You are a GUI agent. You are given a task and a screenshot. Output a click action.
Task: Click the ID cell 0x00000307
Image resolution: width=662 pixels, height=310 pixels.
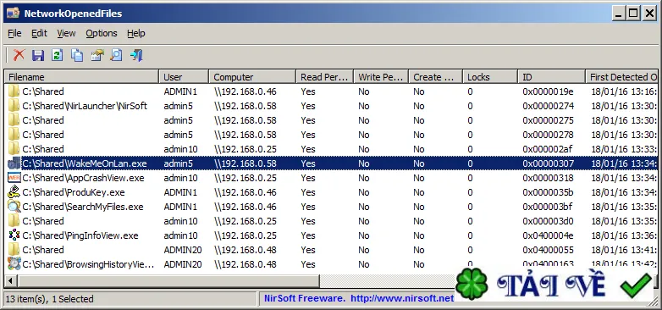click(548, 163)
